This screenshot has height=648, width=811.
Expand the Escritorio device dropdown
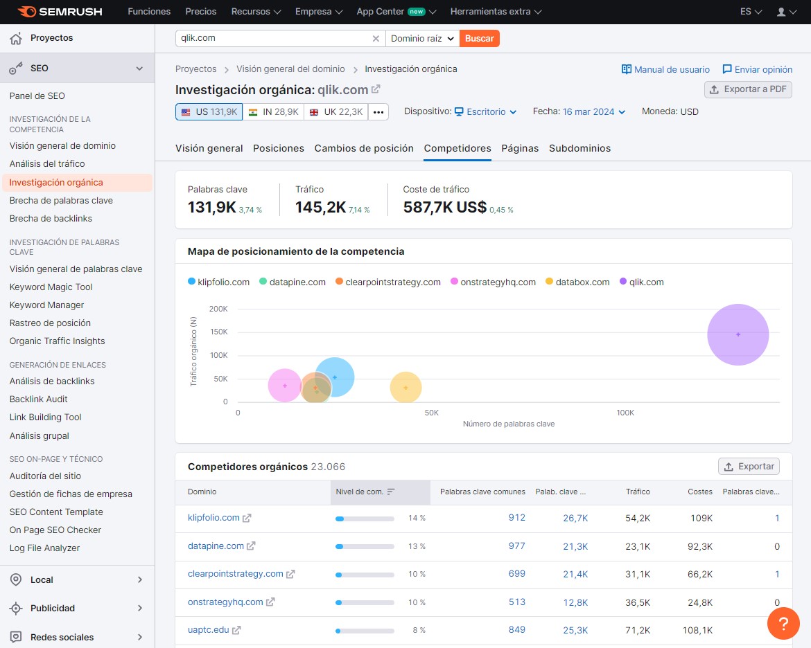(485, 111)
